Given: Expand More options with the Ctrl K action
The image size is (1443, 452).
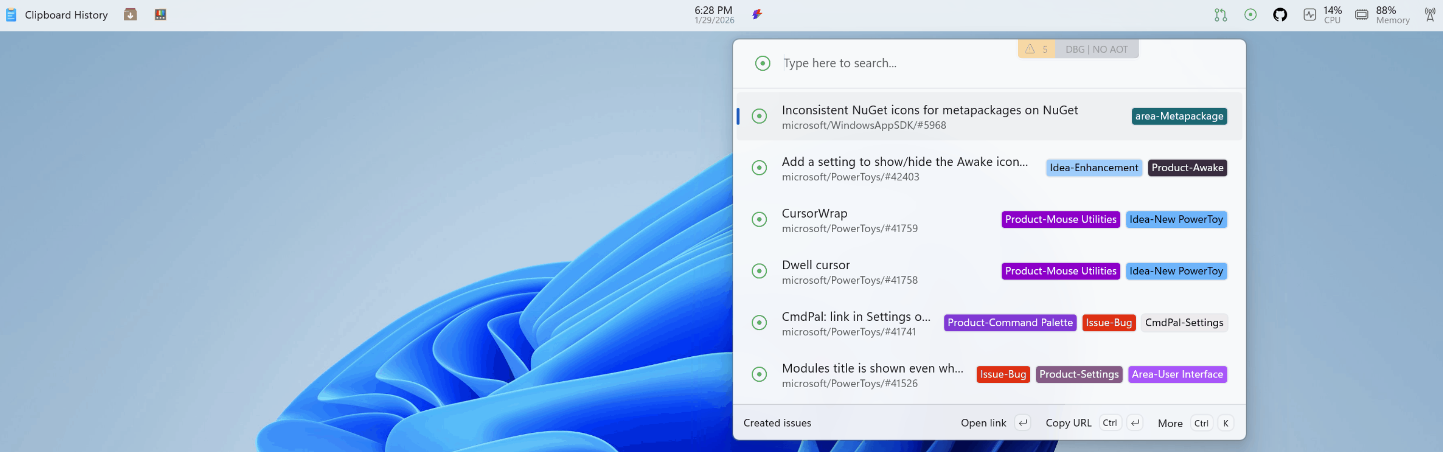Looking at the screenshot, I should [x=1170, y=423].
